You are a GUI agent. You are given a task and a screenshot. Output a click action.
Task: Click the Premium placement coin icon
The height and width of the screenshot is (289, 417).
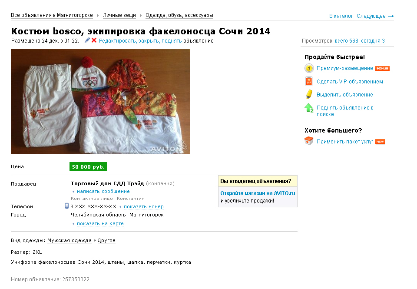(309, 68)
